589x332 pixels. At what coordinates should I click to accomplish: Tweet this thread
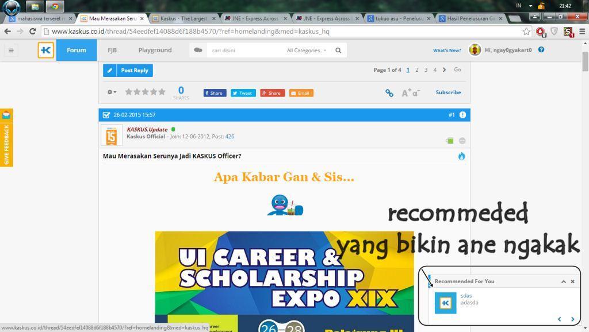click(243, 93)
